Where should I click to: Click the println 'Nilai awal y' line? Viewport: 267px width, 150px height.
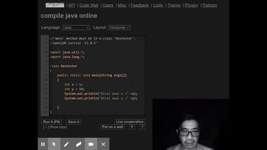(x=101, y=98)
